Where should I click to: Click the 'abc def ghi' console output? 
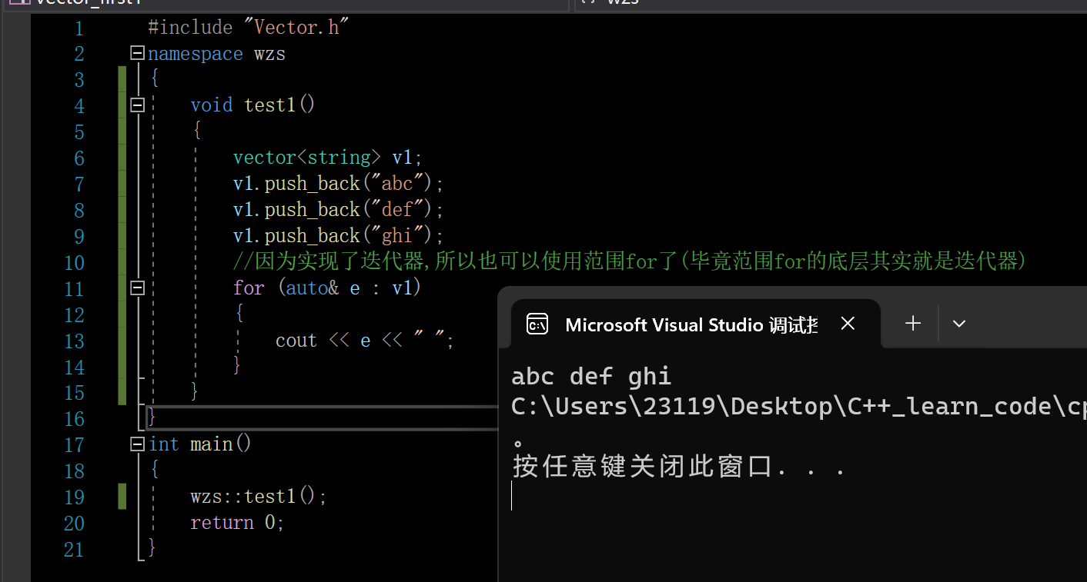(x=591, y=377)
